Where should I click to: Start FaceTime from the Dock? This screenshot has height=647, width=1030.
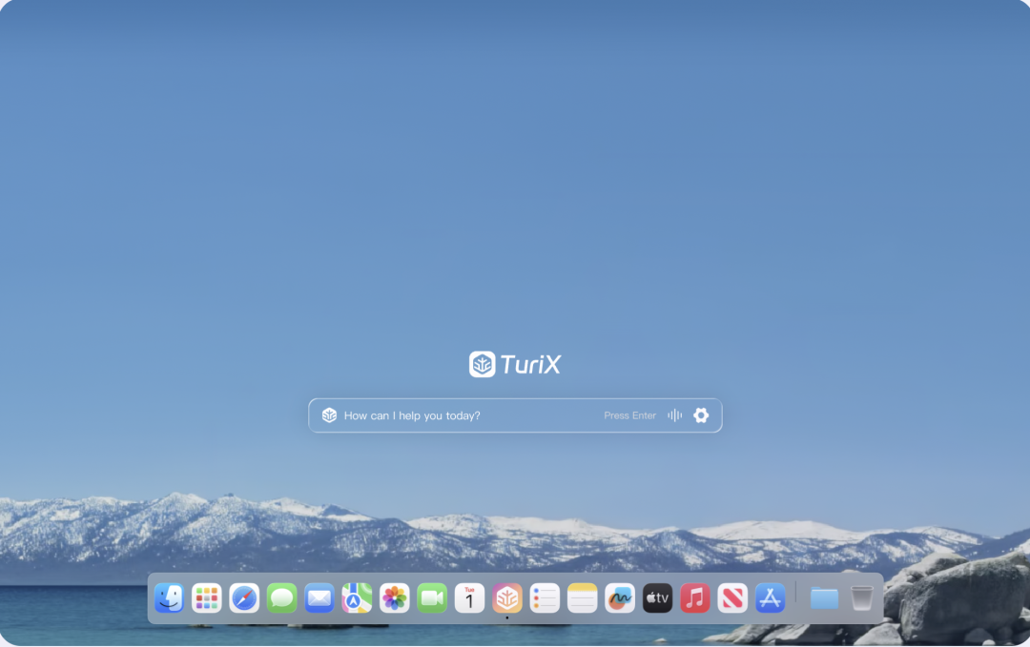[x=432, y=598]
